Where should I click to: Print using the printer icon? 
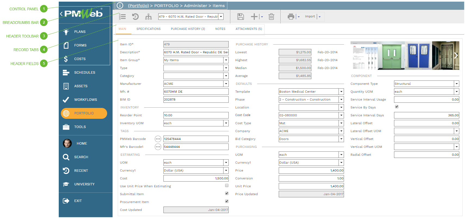291,17
